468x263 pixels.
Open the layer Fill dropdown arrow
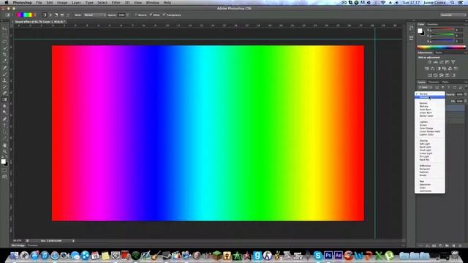465,101
